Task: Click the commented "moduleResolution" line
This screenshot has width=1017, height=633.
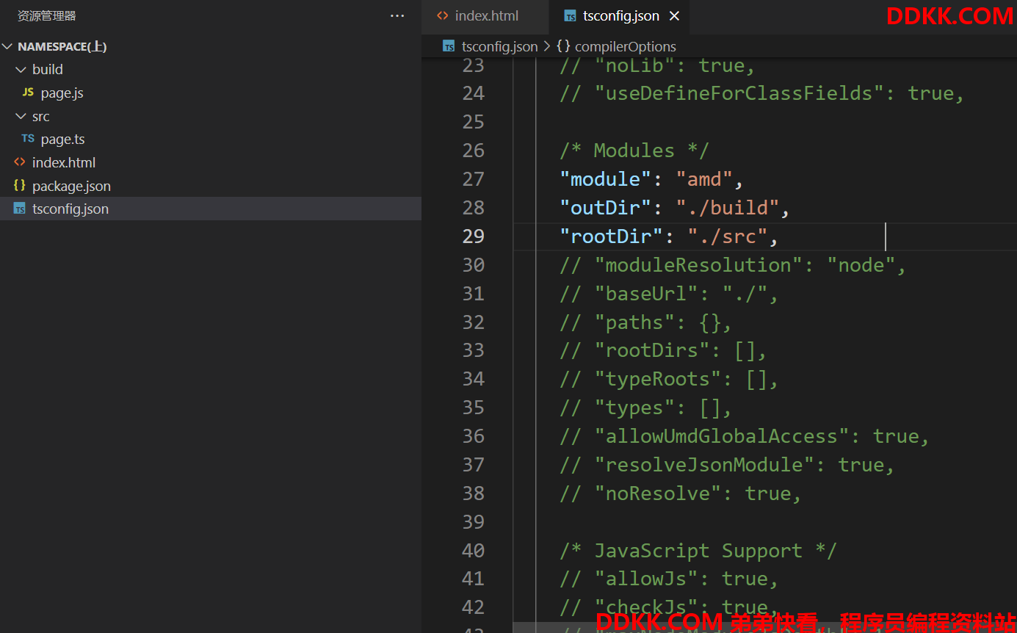Action: (x=733, y=265)
